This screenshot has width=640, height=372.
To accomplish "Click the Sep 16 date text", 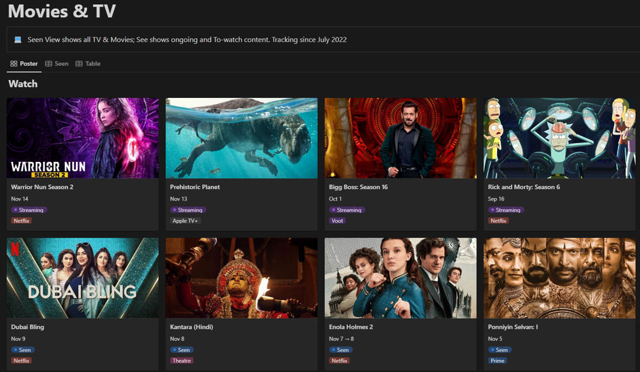I will click(x=496, y=199).
